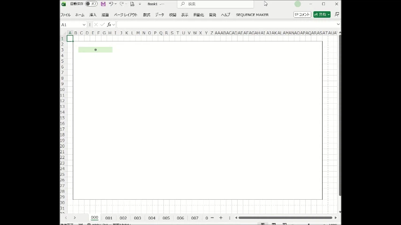The height and width of the screenshot is (225, 401).
Task: Click the green cell containing 0
Action: [x=95, y=50]
